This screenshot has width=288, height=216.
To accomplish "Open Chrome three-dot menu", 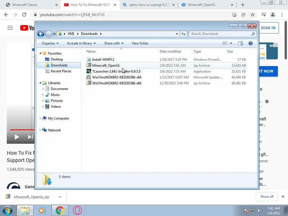I will click(282, 15).
